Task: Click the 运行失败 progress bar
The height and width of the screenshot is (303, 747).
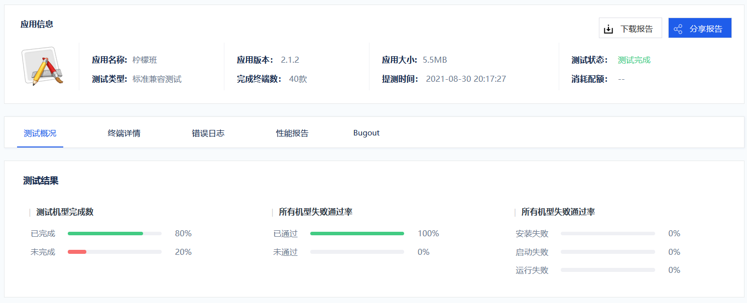Action: point(607,270)
